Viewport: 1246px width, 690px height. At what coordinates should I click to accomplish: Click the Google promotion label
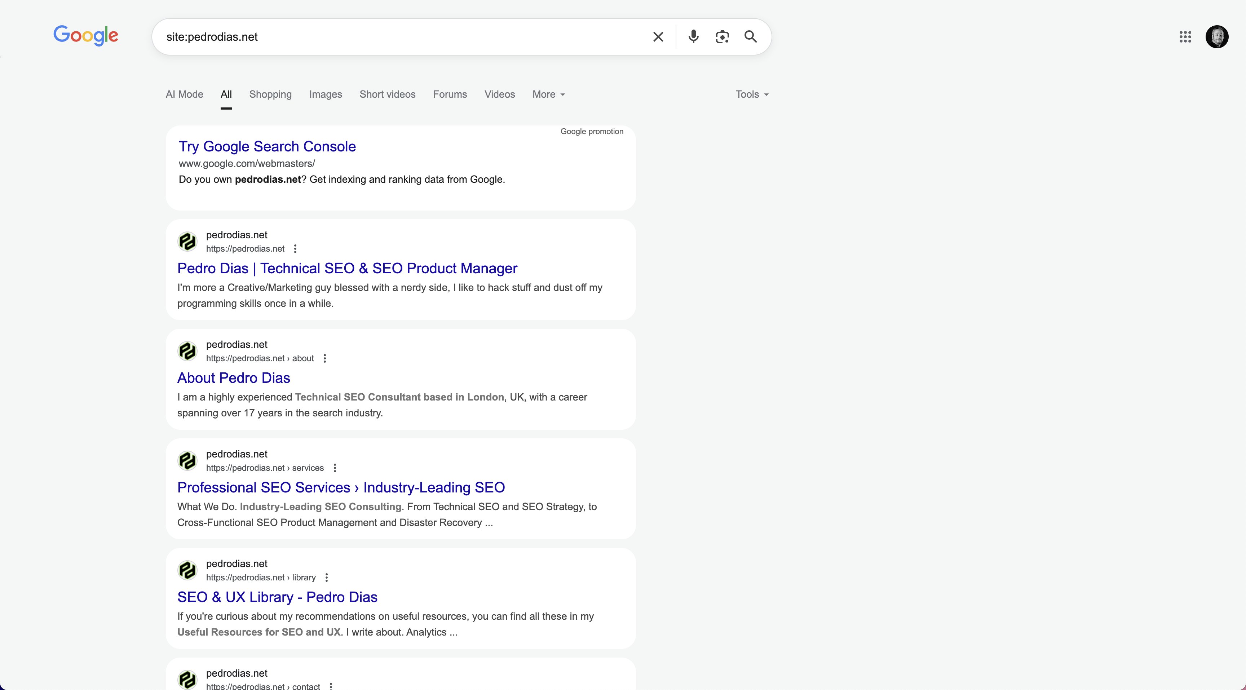tap(592, 132)
